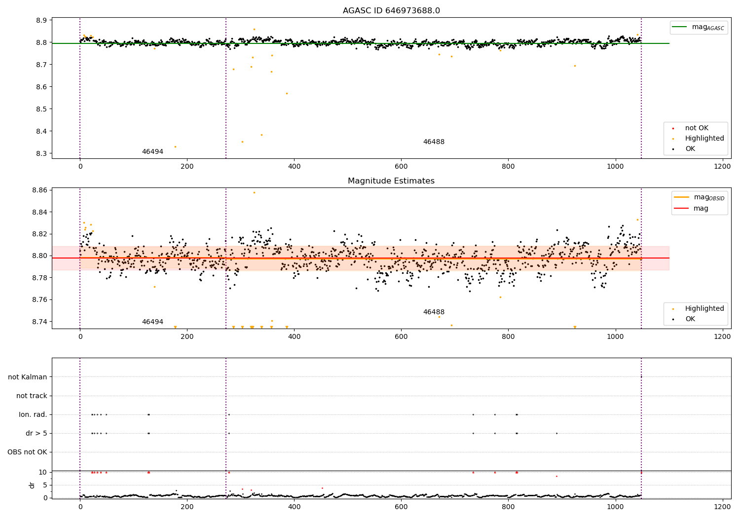Select the mag AGASC legend entry
This screenshot has width=740, height=518.
point(698,27)
